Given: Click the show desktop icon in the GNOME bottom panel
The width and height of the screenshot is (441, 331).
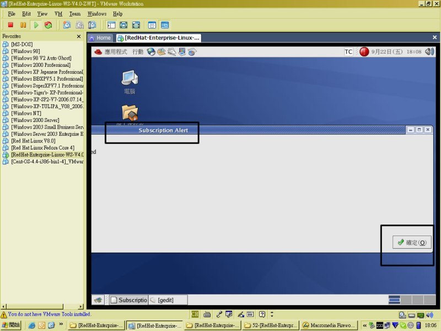Looking at the screenshot, I should click(x=98, y=300).
